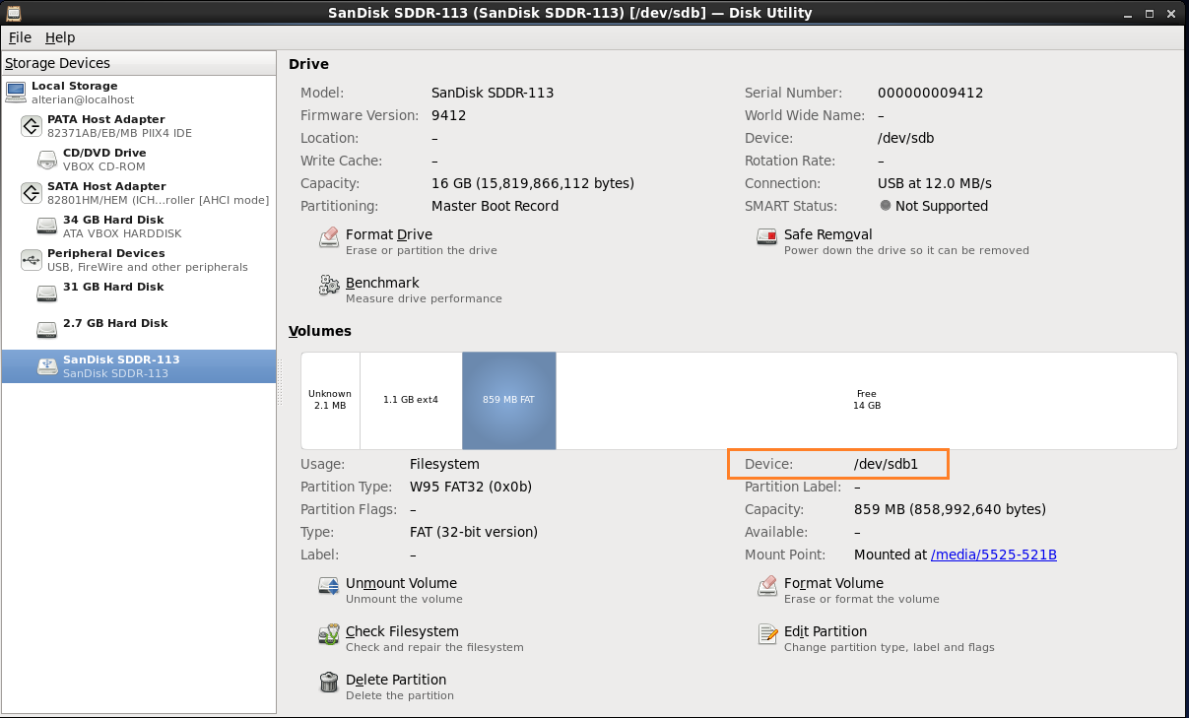
Task: Click capacity value 16 GB (15,819,866,112 bytes)
Action: click(x=533, y=183)
